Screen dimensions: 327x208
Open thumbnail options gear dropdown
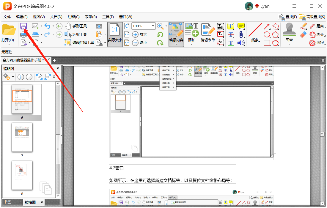click(x=9, y=77)
